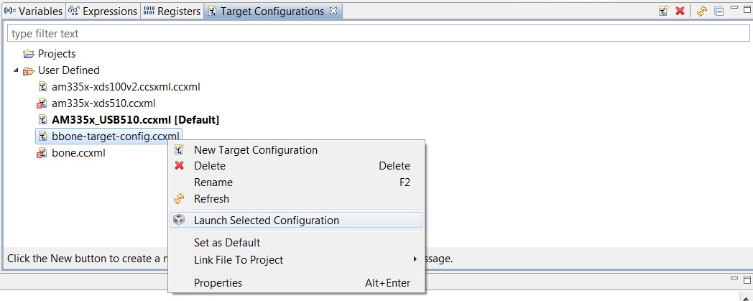753x301 pixels.
Task: Close the Target Configurations tab
Action: tap(333, 11)
